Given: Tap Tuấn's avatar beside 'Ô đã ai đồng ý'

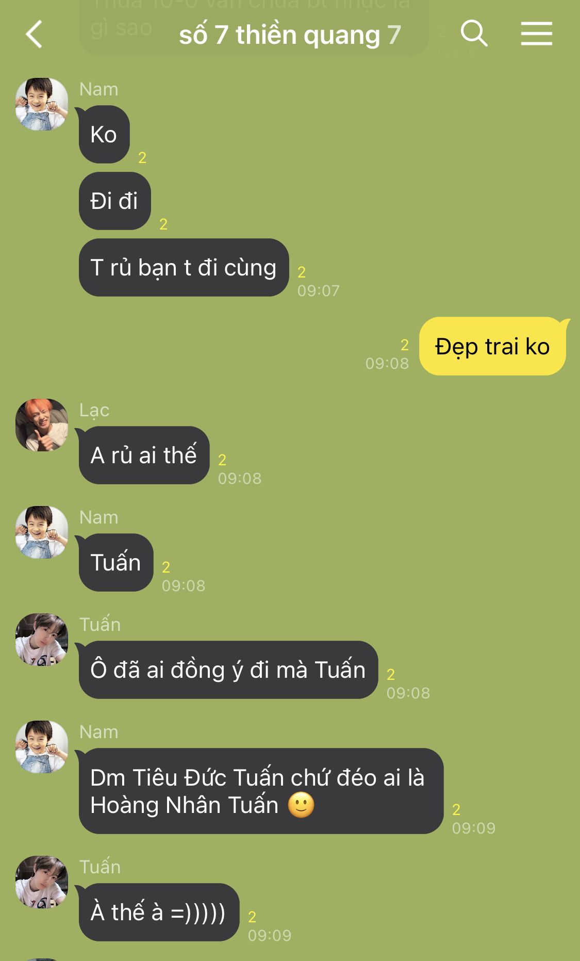Looking at the screenshot, I should (x=42, y=640).
